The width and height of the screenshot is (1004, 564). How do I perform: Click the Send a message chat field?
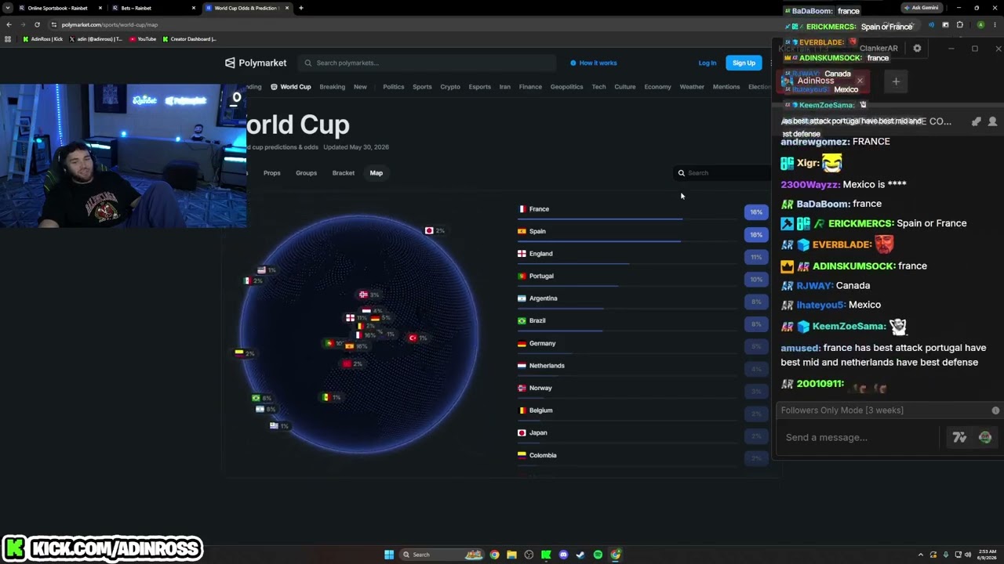[859, 437]
